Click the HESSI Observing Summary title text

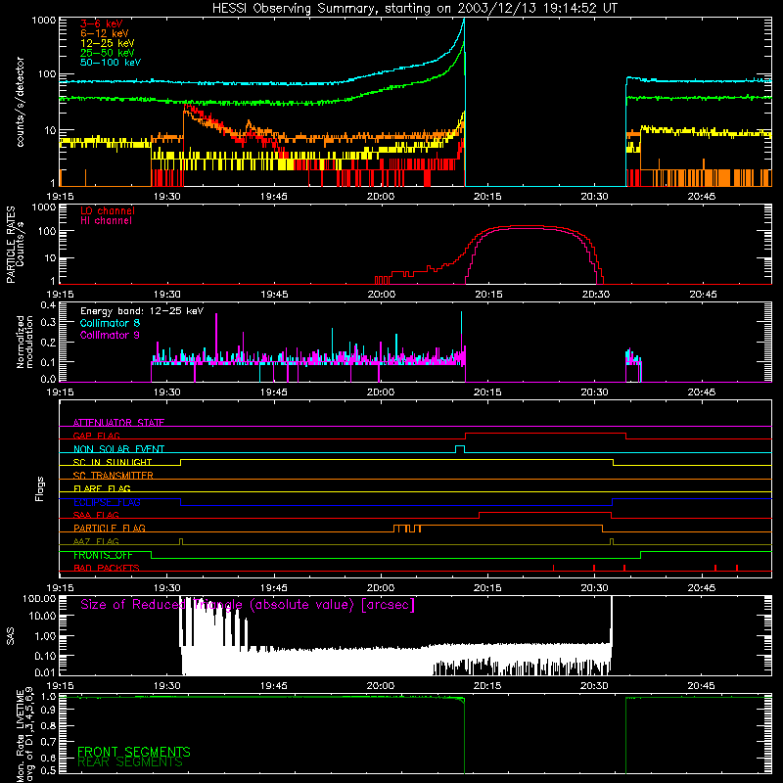[414, 9]
